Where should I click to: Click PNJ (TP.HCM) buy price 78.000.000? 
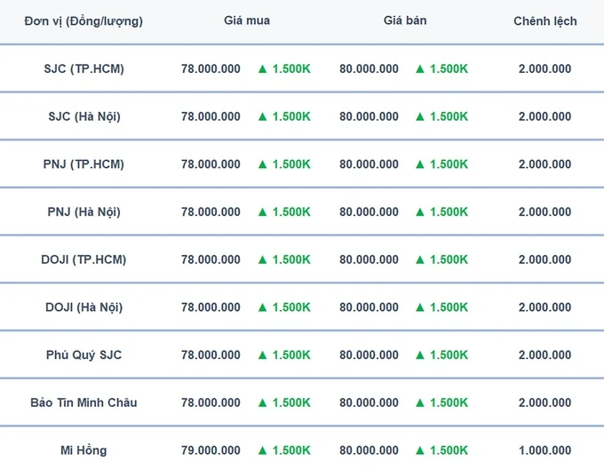click(x=211, y=164)
